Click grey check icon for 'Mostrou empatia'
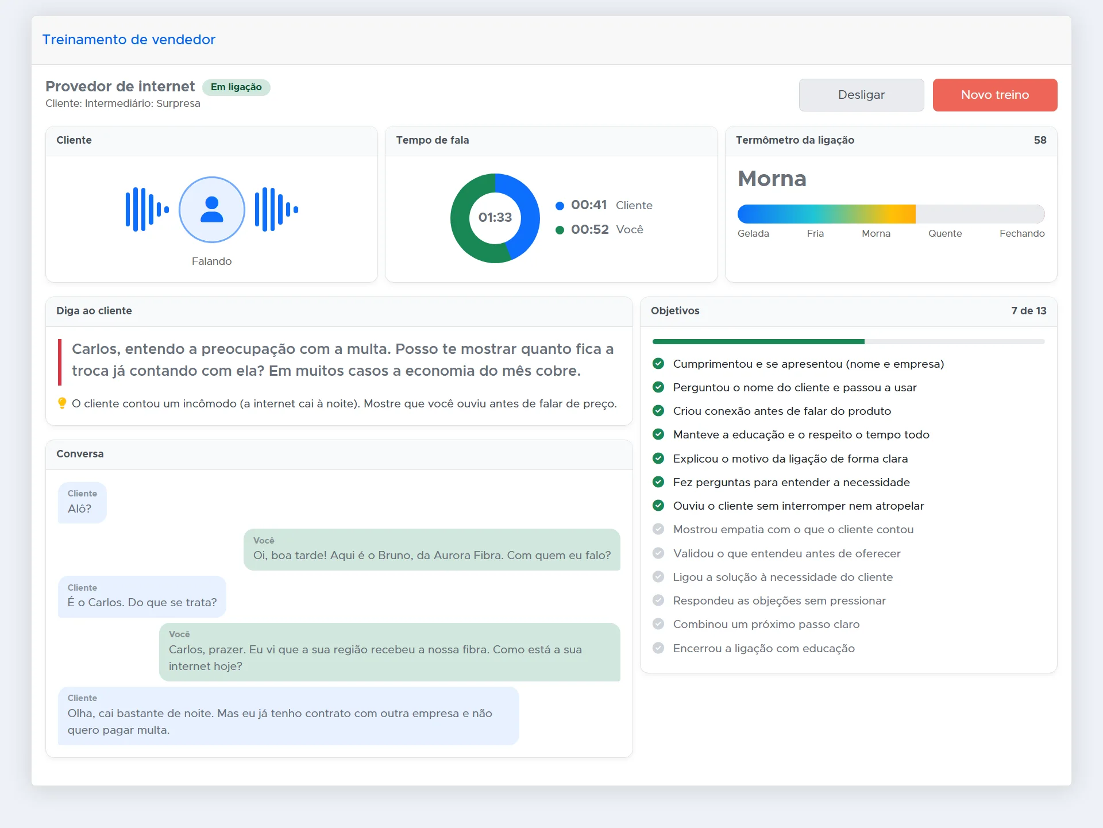The image size is (1103, 828). (658, 529)
